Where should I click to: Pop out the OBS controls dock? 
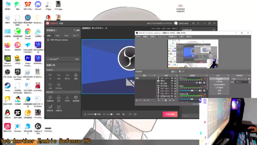228,75
